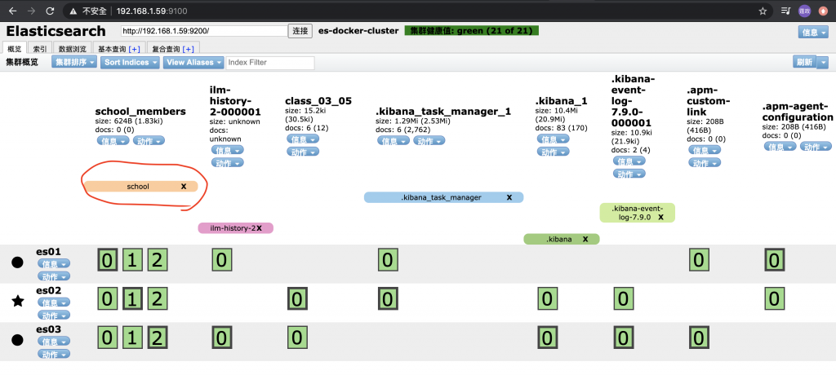Viewport: 836px width, 375px height.
Task: Select ilm-history-2-000001 shard 0 on es01
Action: (222, 260)
